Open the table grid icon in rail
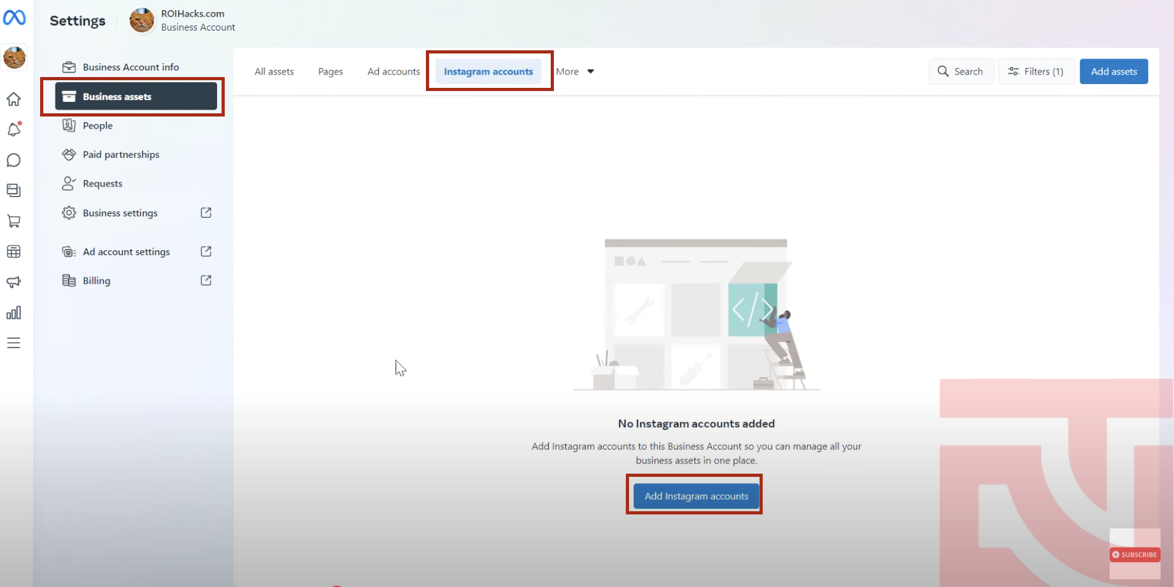 (x=14, y=251)
